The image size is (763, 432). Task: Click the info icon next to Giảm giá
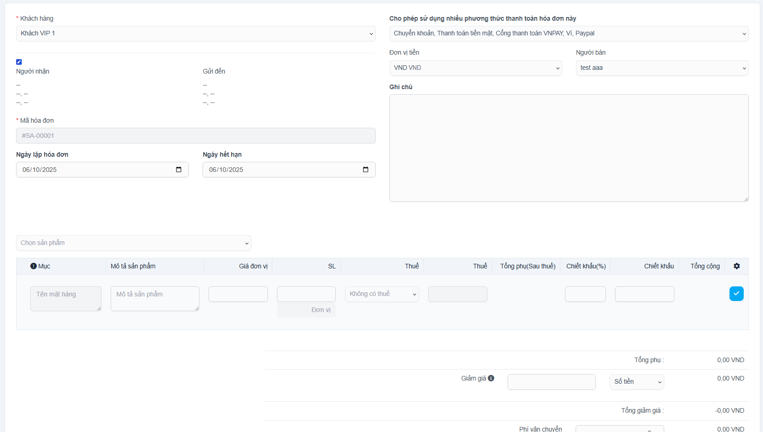point(491,378)
